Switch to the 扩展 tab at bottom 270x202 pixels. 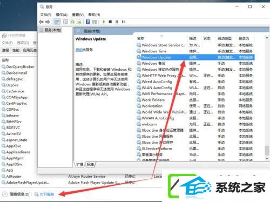(x=80, y=164)
